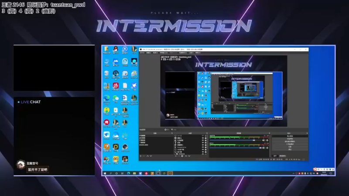Screen dimensions: 349x196
Task: Click the Filters button above the sources dock
Action: [x=174, y=130]
